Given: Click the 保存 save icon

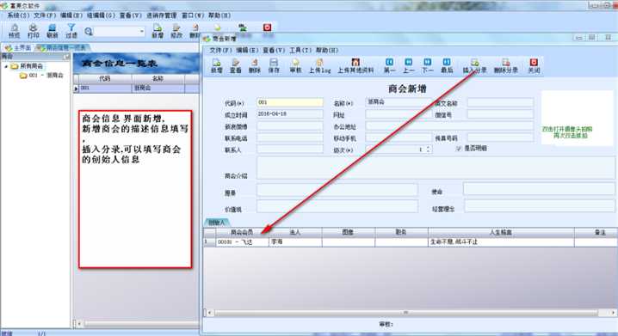Looking at the screenshot, I should [274, 65].
